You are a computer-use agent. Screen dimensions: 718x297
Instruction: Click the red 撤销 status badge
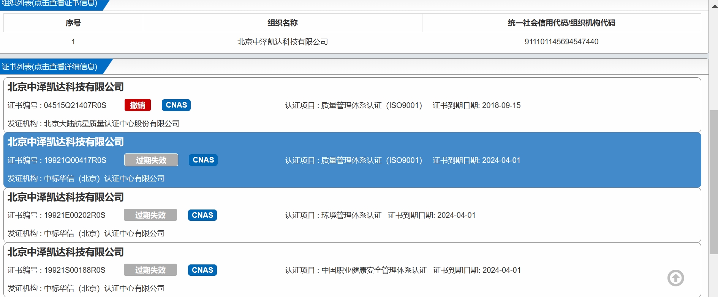[138, 105]
